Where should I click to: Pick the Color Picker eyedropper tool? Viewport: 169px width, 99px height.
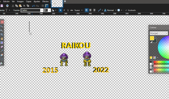(2, 51)
